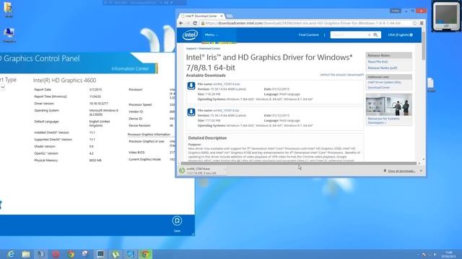The height and width of the screenshot is (259, 462).
Task: Click the Download Center sidebar link
Action: tap(378, 88)
